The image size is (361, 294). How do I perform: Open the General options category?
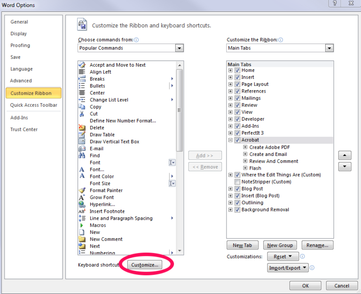tap(19, 22)
